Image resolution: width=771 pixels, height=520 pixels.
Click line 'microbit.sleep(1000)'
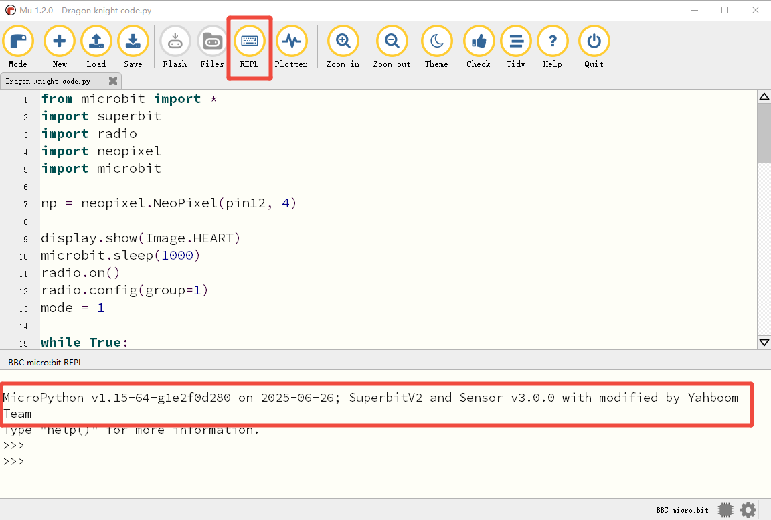point(120,256)
